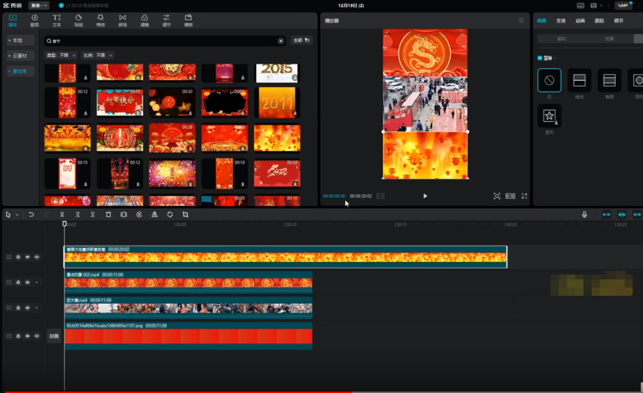
Task: Click the undo arrow in timeline toolbar
Action: (31, 214)
